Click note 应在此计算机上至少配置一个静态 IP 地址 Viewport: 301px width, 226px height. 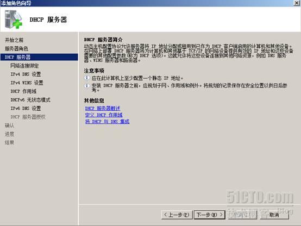point(137,78)
